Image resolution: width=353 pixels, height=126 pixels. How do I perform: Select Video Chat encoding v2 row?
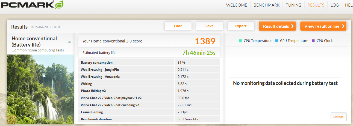tap(149, 105)
